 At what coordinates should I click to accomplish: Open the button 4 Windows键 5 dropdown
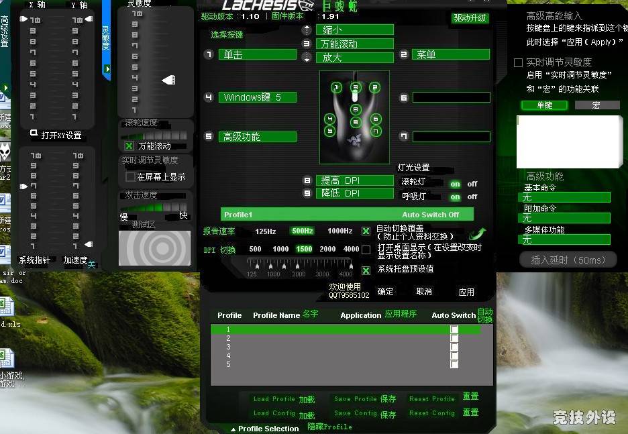click(257, 98)
